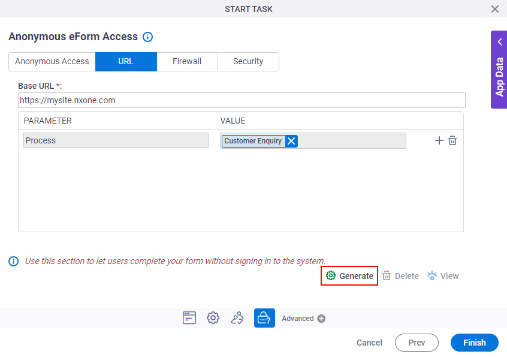Viewport: 507px width, 357px height.
Task: Go back with the Prev button
Action: pyautogui.click(x=417, y=343)
